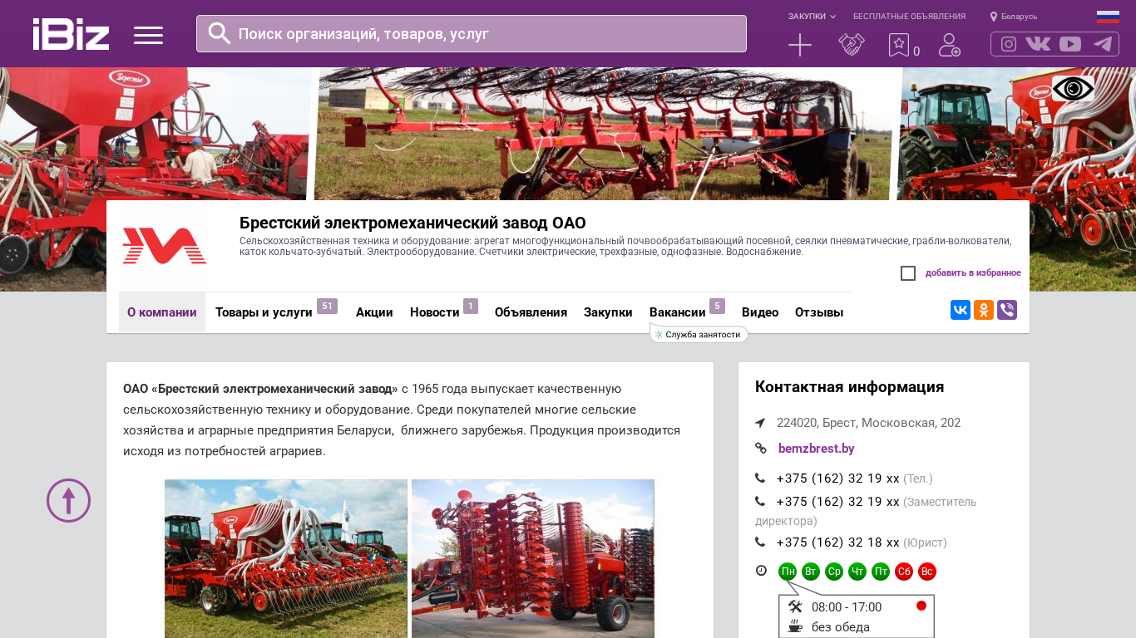Screen dimensions: 1136x638
Task: Open the left seeder machine photo
Action: (286, 558)
